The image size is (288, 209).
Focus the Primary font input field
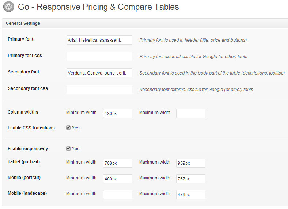coord(99,40)
